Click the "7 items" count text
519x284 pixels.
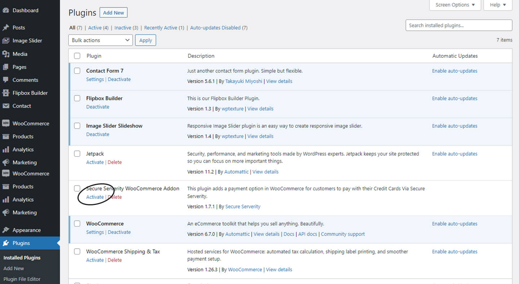pos(504,40)
